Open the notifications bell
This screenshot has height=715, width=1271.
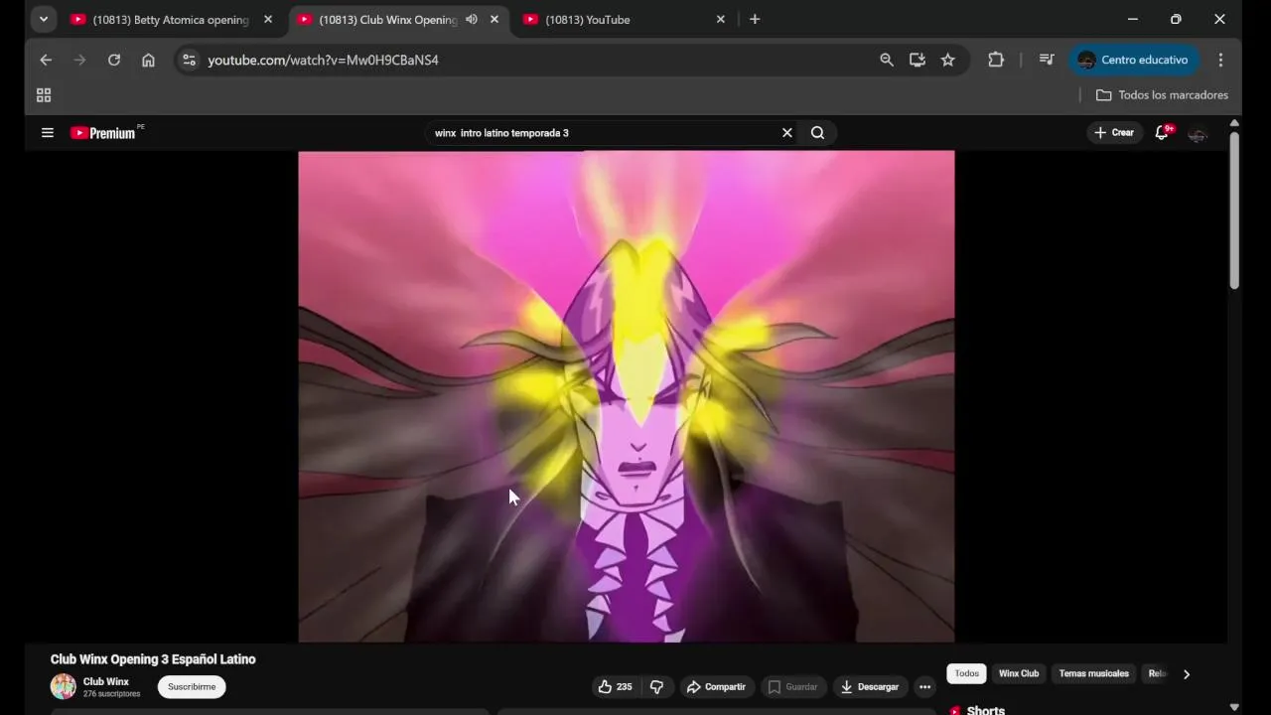click(1162, 132)
